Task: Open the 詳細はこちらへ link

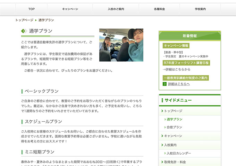Action: click(179, 84)
